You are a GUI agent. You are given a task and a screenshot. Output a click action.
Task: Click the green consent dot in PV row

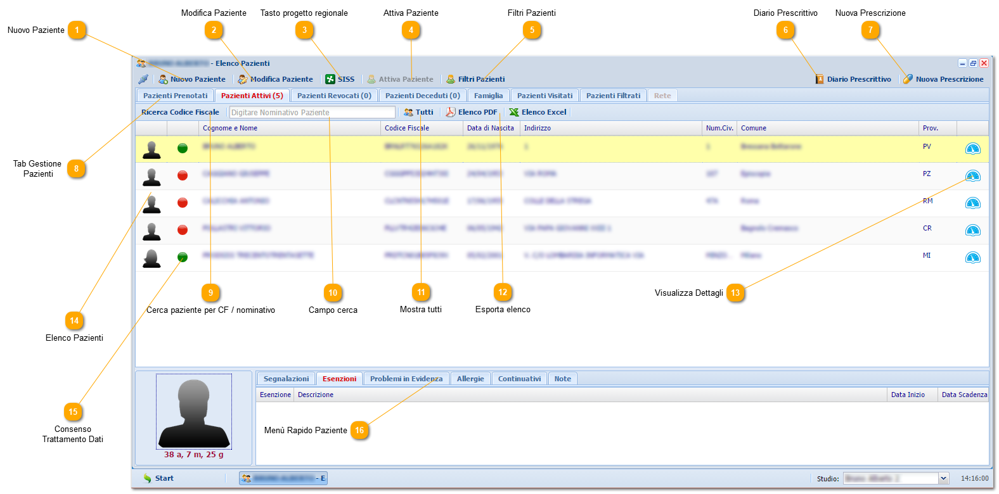point(183,148)
